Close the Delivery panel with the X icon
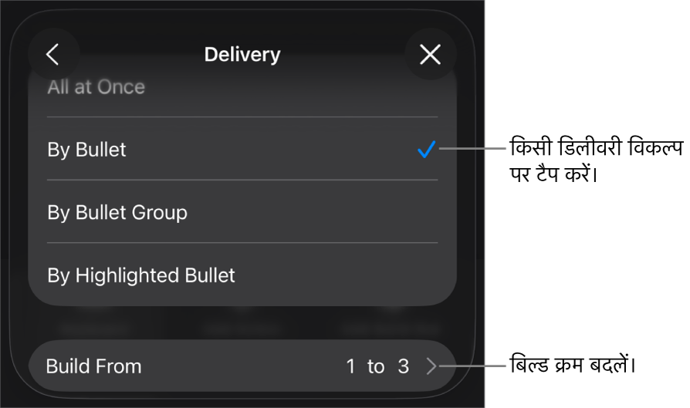The height and width of the screenshot is (408, 690). [430, 55]
